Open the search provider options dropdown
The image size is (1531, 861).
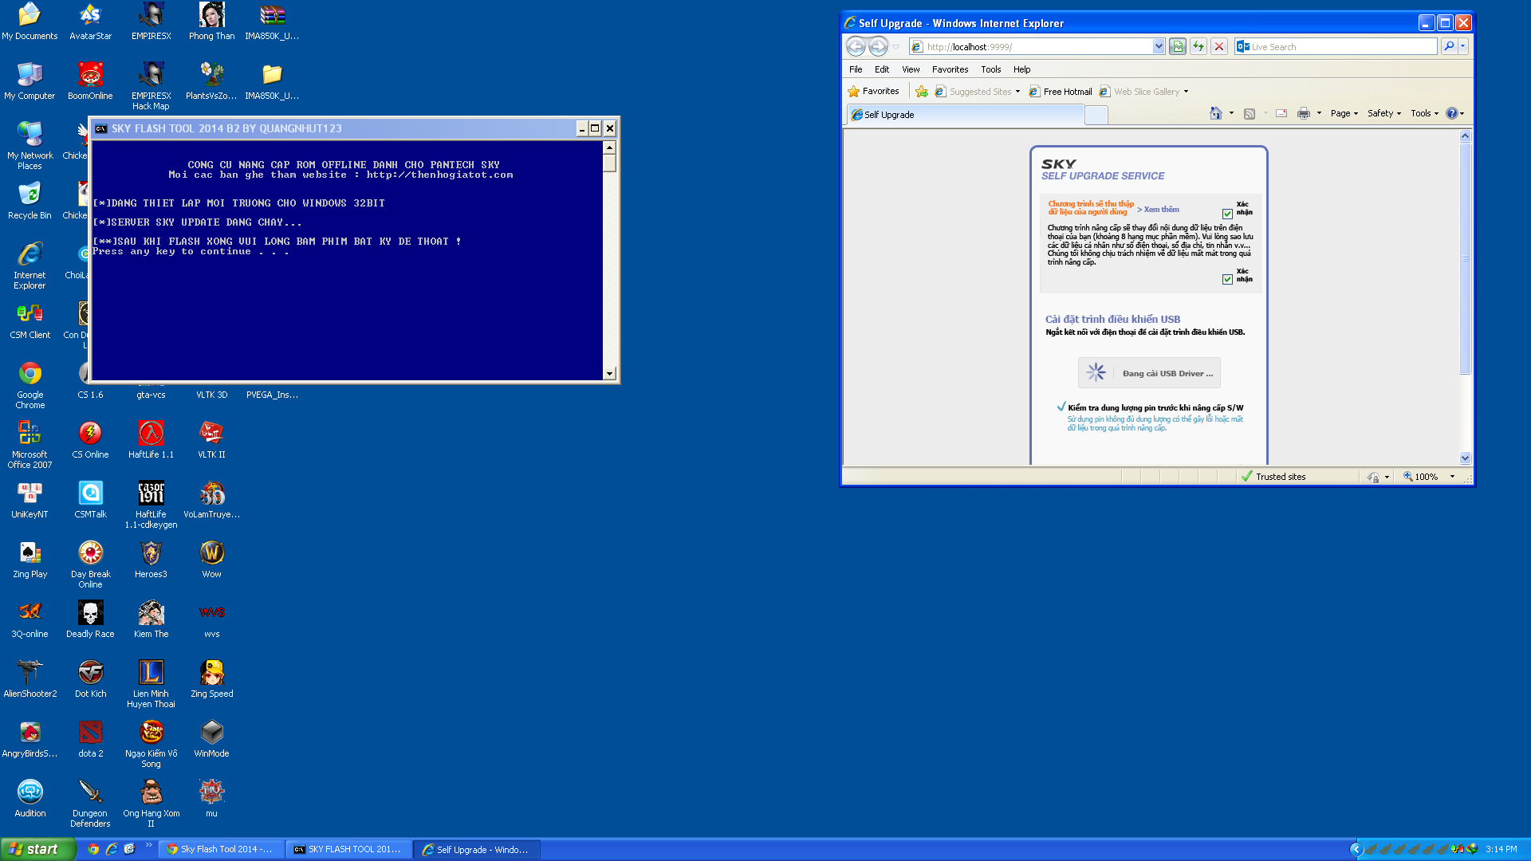pos(1463,47)
